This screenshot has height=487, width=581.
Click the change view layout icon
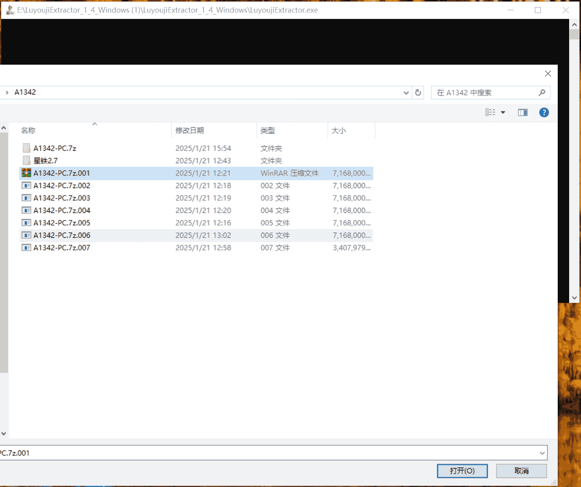tap(490, 113)
